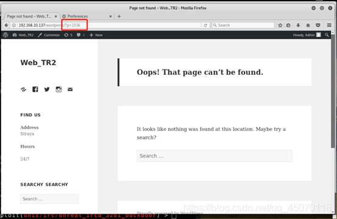Click the sidebar Searchy Searchy search field

pos(49,199)
